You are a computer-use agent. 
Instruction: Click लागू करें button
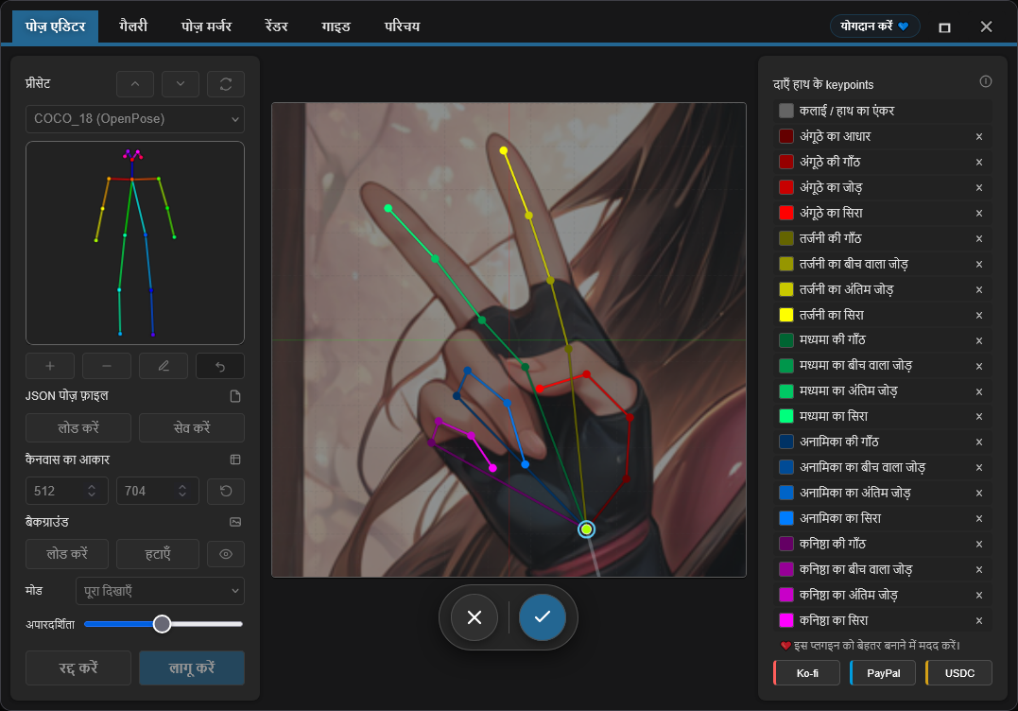(192, 668)
